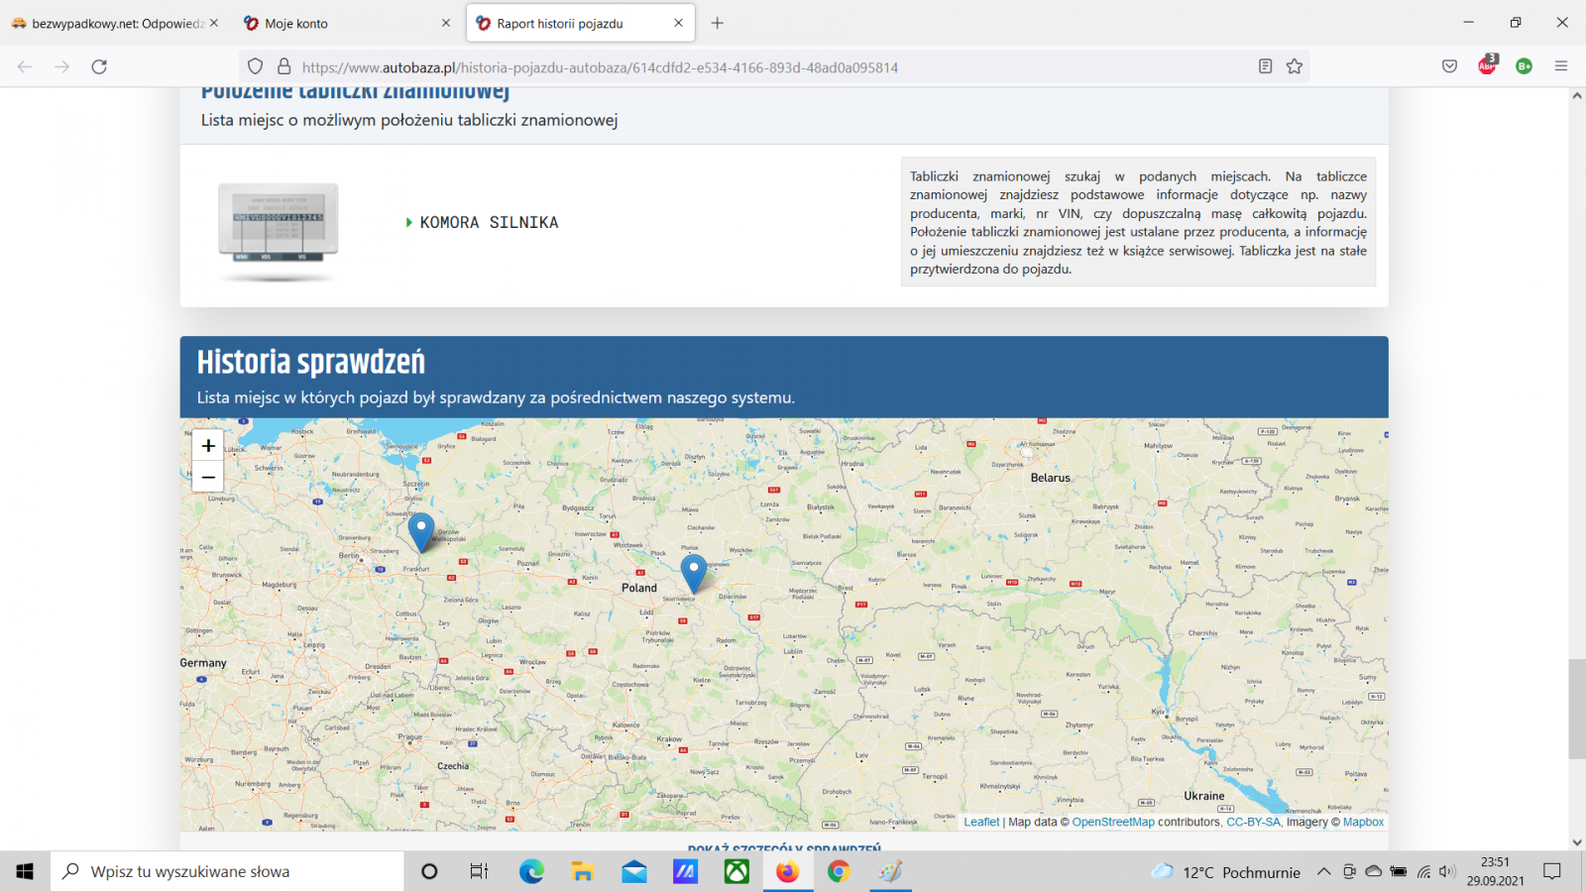This screenshot has height=892, width=1586.
Task: Open the OpenStreetMap attribution link
Action: pyautogui.click(x=1113, y=822)
